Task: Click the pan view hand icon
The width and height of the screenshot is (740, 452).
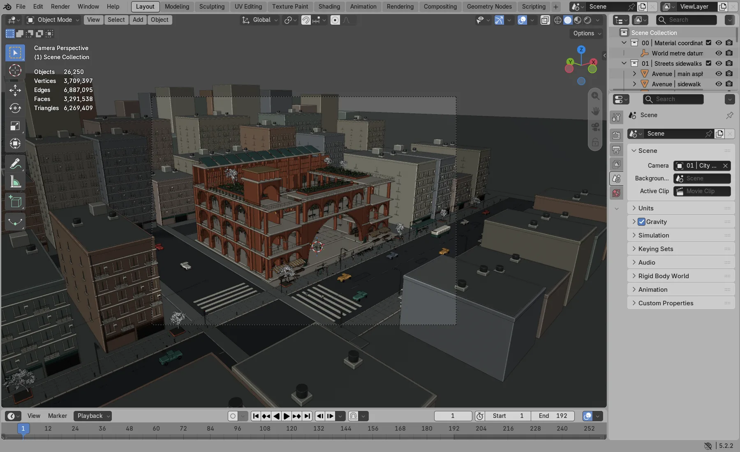Action: (595, 111)
